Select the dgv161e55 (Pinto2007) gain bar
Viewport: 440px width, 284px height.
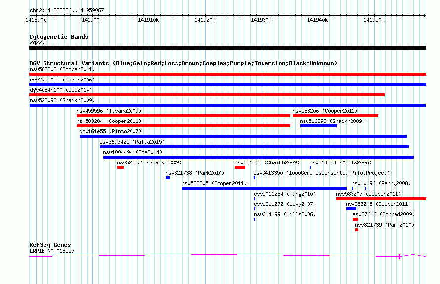click(x=243, y=136)
